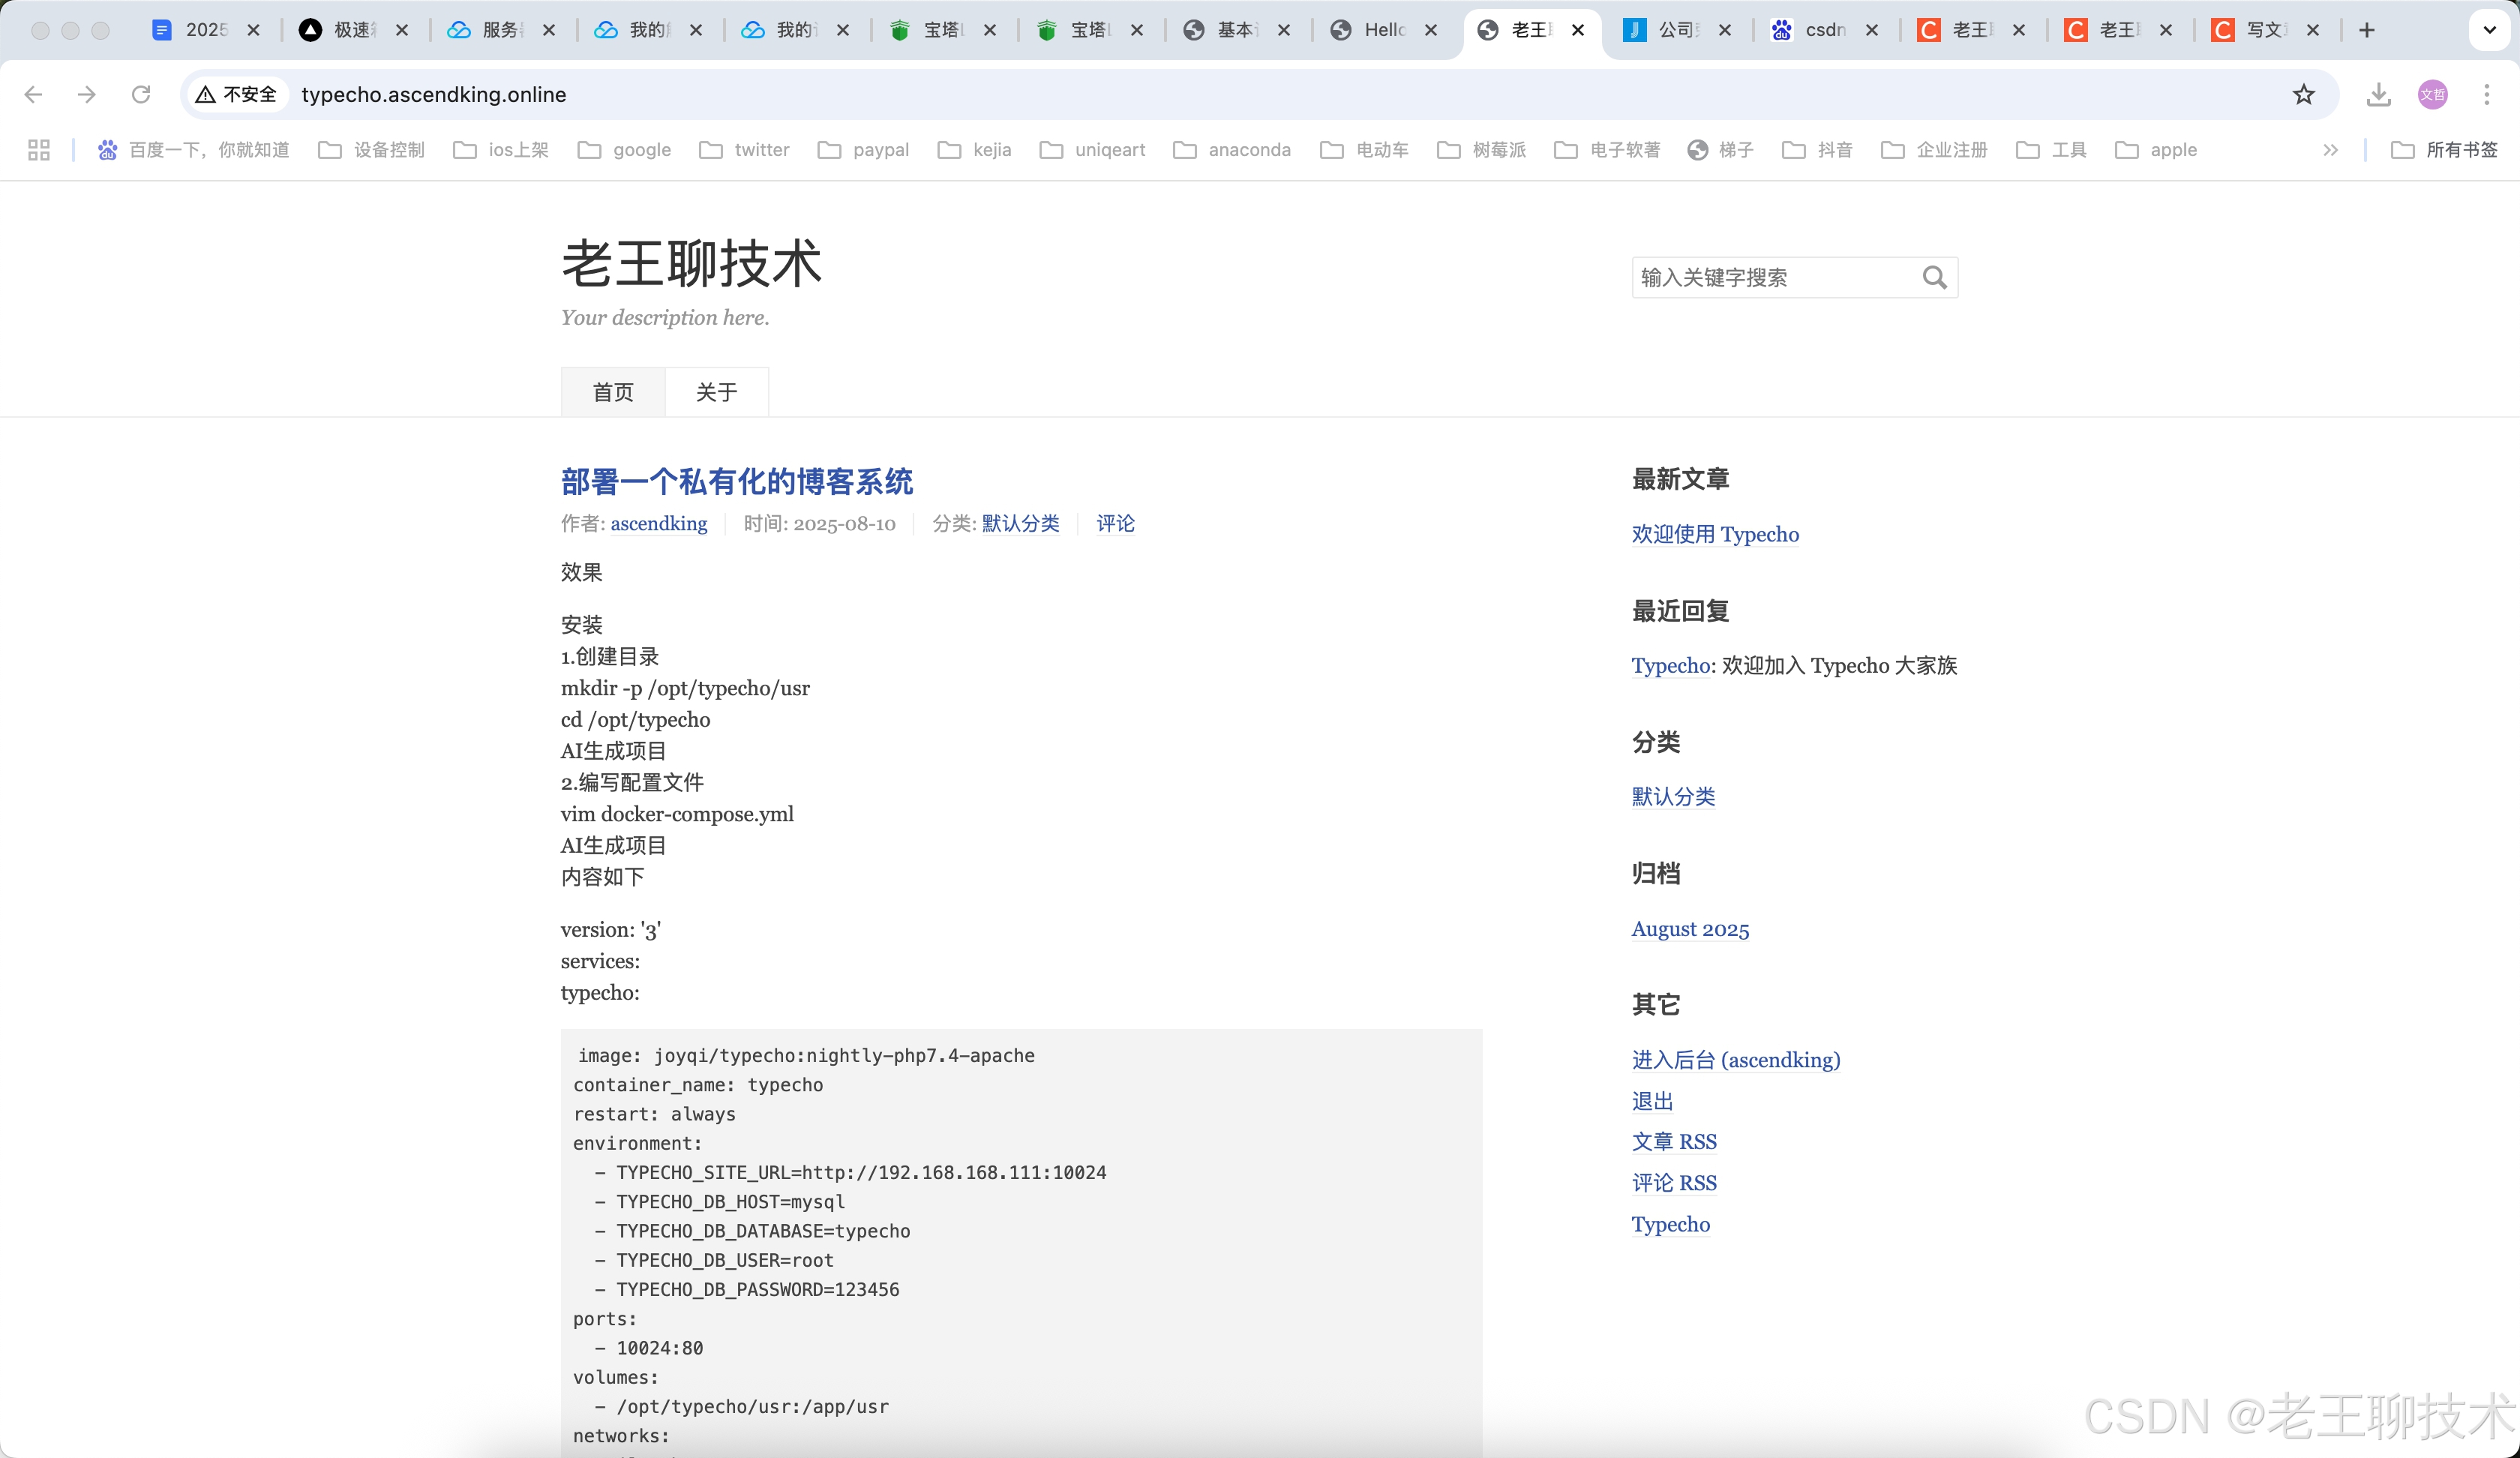Open the category link 默认分类 in post meta
This screenshot has width=2520, height=1458.
point(1020,523)
